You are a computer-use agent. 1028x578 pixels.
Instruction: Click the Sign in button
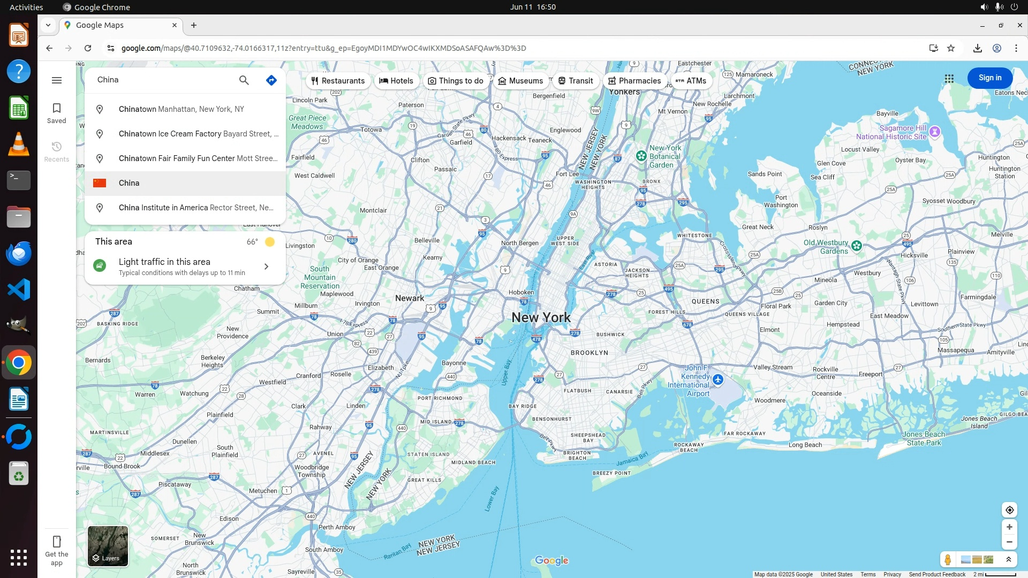point(989,78)
